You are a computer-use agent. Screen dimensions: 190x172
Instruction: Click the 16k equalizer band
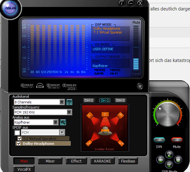(83, 47)
